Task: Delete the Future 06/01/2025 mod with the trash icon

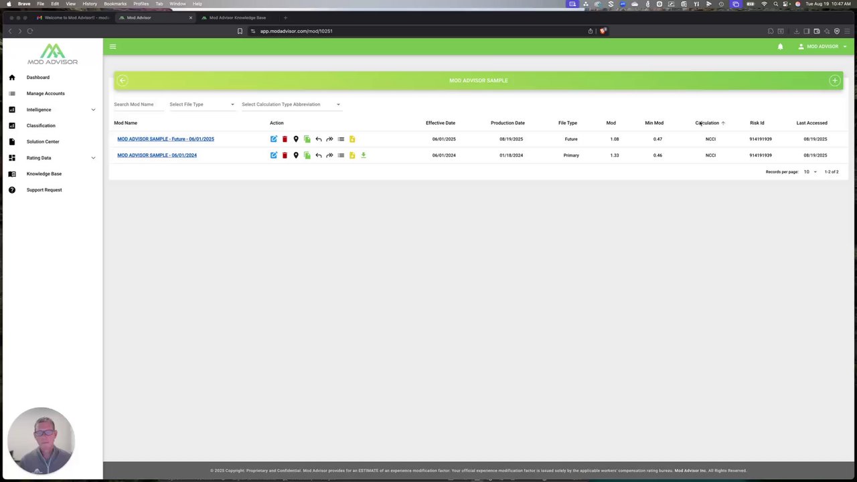Action: [285, 139]
